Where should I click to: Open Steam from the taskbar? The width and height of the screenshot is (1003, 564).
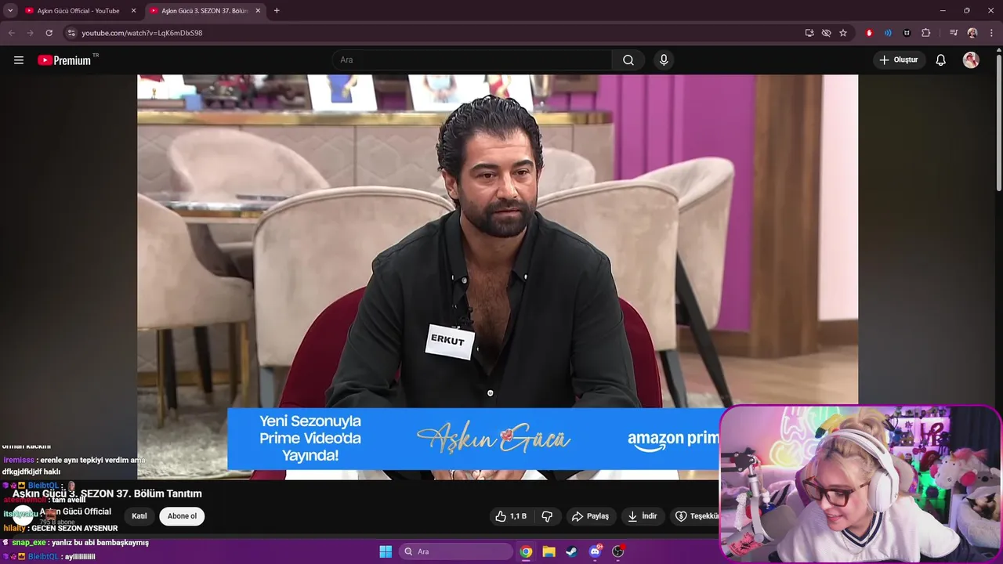[572, 551]
